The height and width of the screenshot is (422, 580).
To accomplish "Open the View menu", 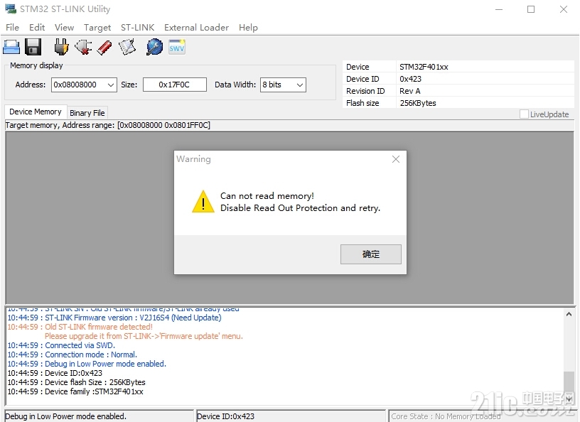I will coord(65,28).
